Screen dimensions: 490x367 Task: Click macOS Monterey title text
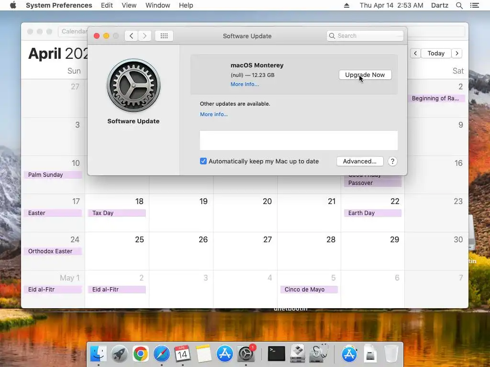(257, 65)
